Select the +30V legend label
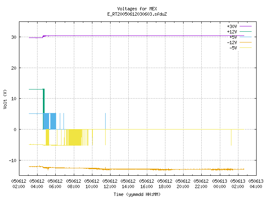The width and height of the screenshot is (264, 198). click(232, 26)
